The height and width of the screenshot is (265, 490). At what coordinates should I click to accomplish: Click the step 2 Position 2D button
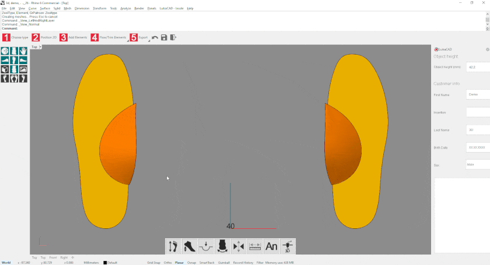[x=44, y=37]
